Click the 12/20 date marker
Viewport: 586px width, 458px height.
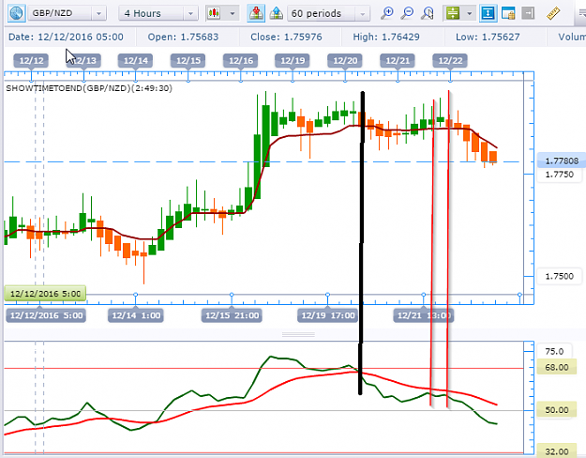click(345, 61)
